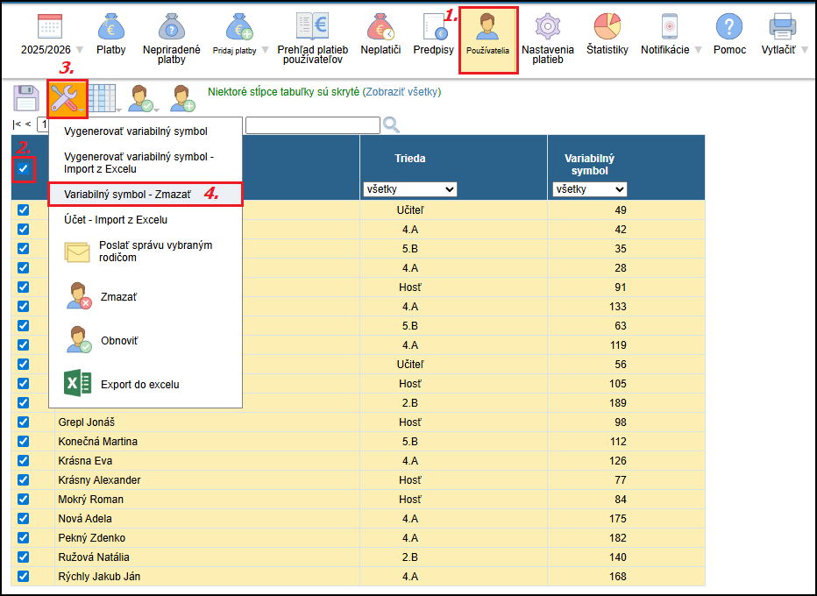Click the 'Zobraziť všetky' link
This screenshot has width=817, height=596.
(x=401, y=91)
